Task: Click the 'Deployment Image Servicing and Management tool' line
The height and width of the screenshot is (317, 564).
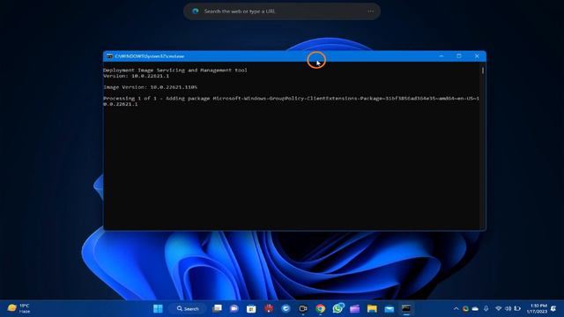Action: coord(175,70)
